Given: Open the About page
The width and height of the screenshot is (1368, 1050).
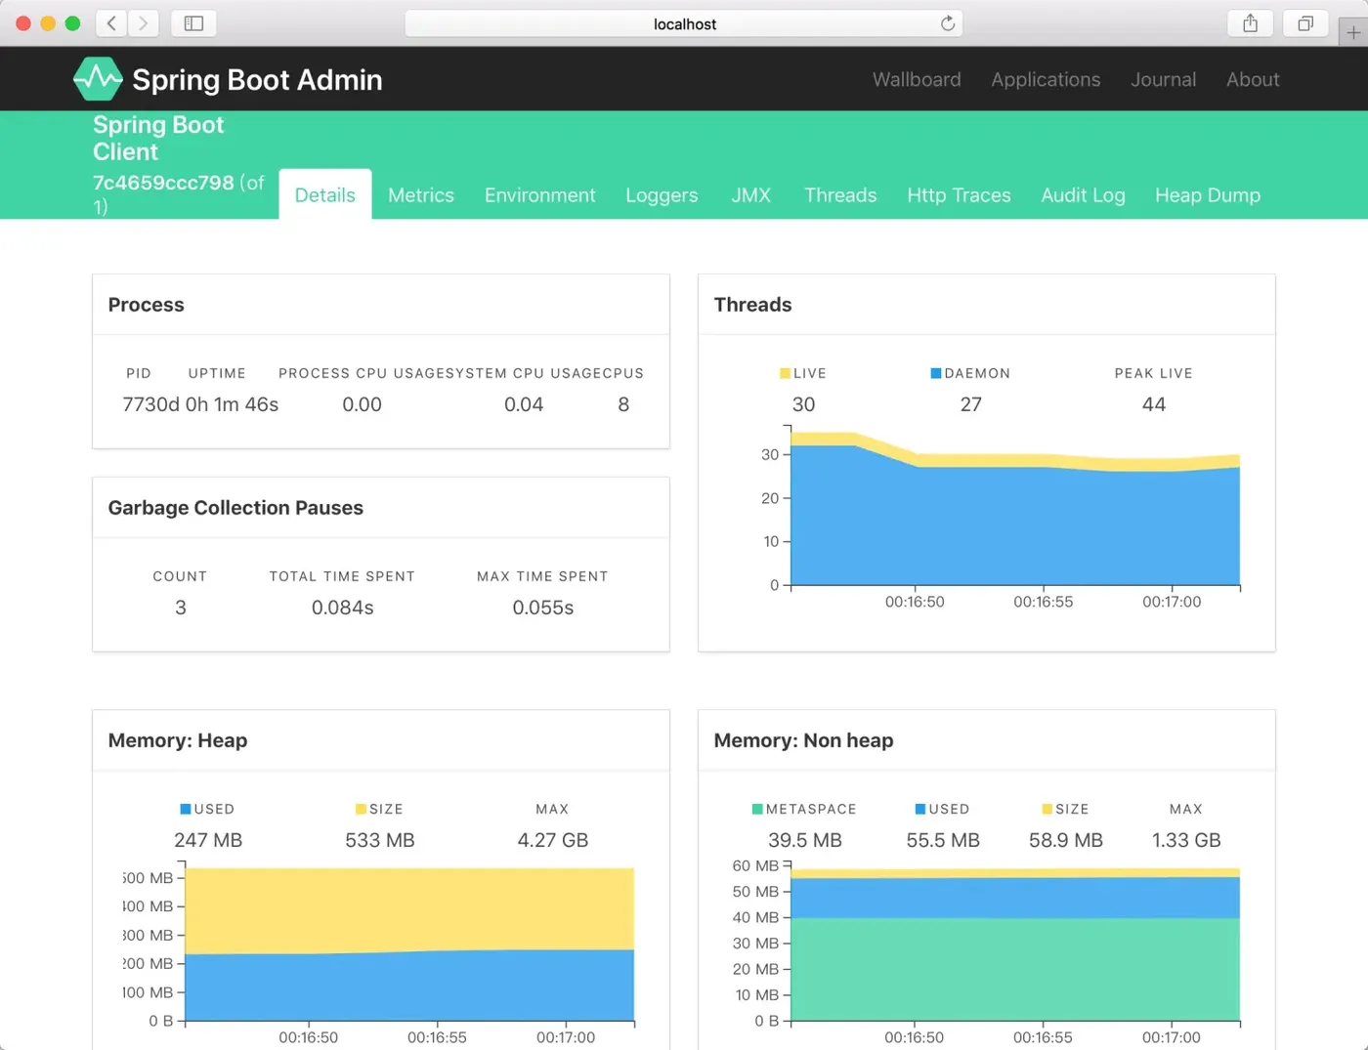Looking at the screenshot, I should coord(1253,79).
